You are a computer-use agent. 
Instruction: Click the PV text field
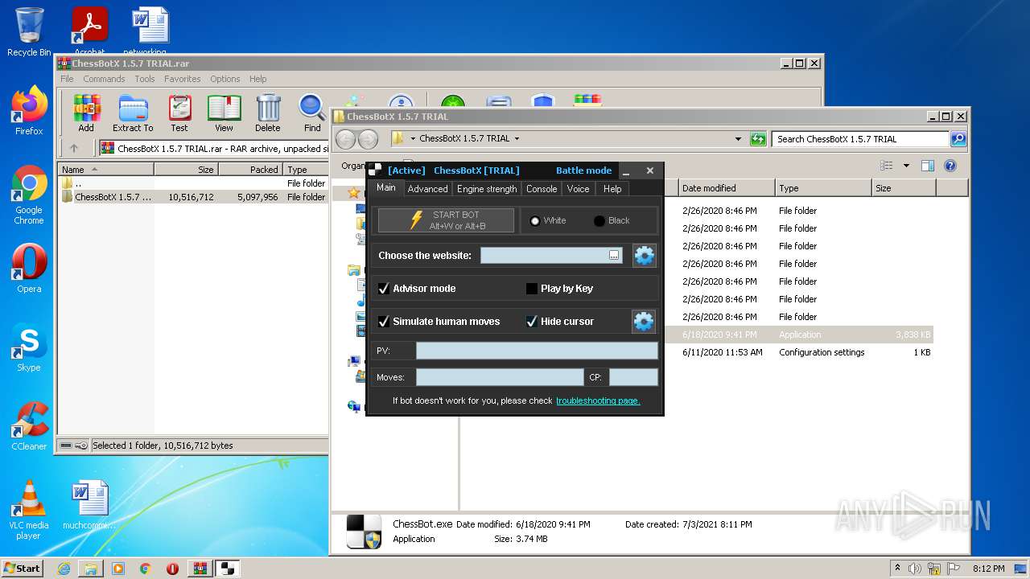tap(537, 351)
